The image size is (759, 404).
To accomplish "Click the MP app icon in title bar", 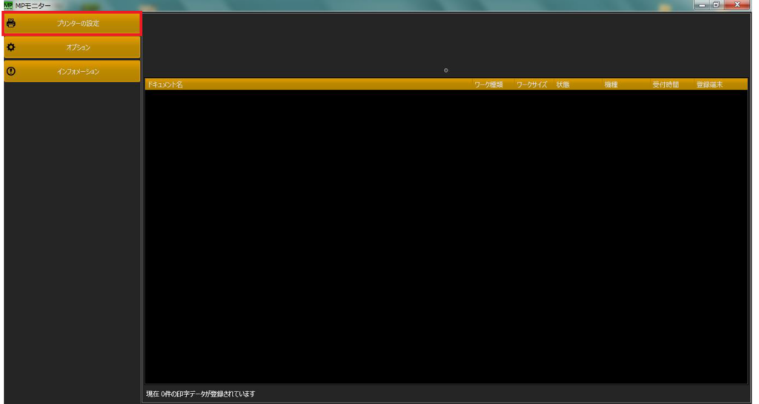I will pyautogui.click(x=8, y=6).
